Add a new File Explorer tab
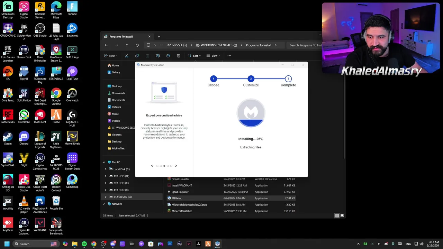 coord(159,37)
